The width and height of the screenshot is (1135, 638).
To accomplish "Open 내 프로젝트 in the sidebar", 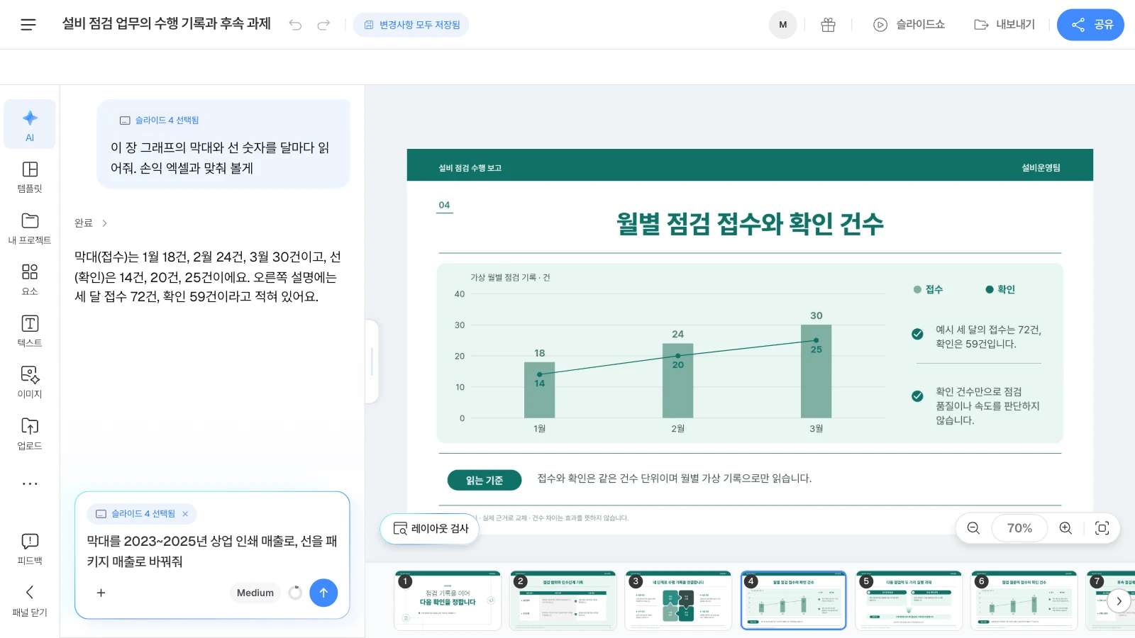I will pyautogui.click(x=30, y=228).
